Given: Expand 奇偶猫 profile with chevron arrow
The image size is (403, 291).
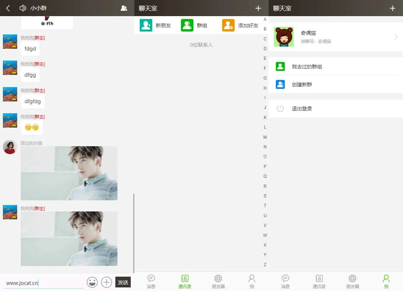Looking at the screenshot, I should (396, 37).
